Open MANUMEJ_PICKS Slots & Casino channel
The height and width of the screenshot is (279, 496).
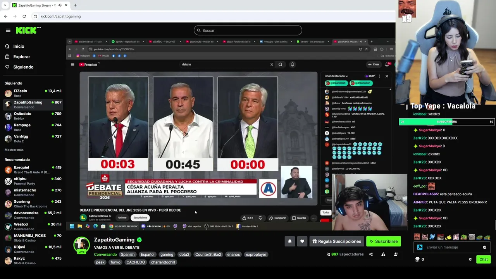pyautogui.click(x=33, y=238)
